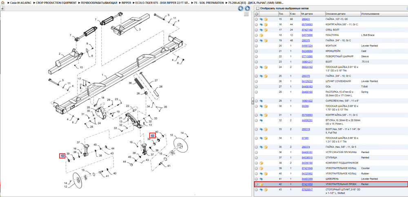Image resolution: width=408 pixels, height=197 pixels.
Task: Open part number link 84408160
Action: [x=307, y=92]
